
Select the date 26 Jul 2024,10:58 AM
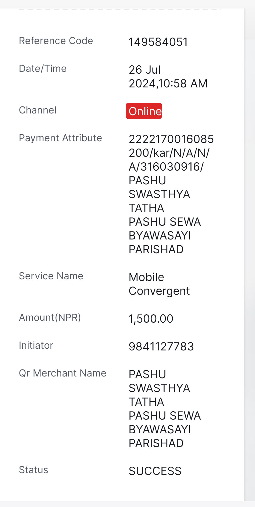coord(168,77)
